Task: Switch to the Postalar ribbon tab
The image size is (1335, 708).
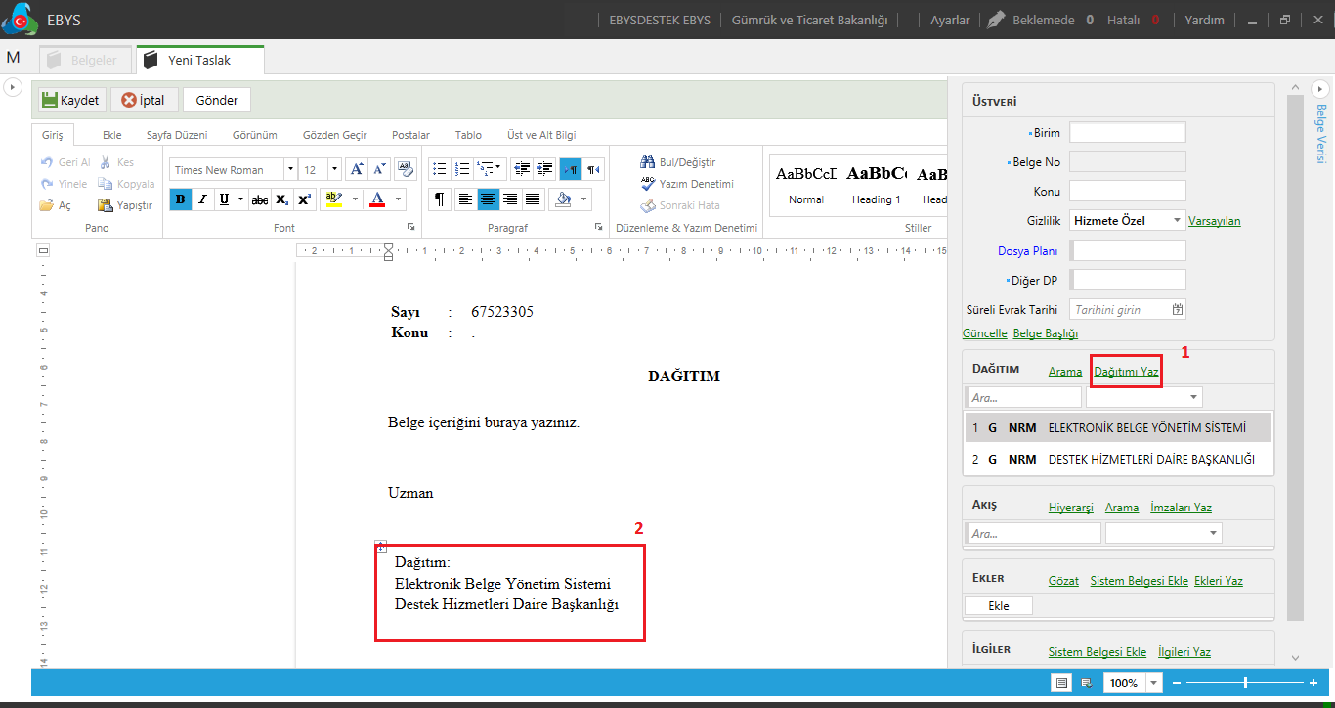Action: coord(410,135)
